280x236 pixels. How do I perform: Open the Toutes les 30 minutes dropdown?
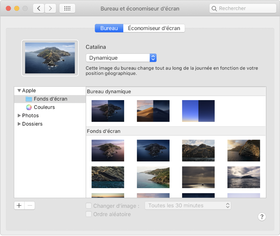188,205
